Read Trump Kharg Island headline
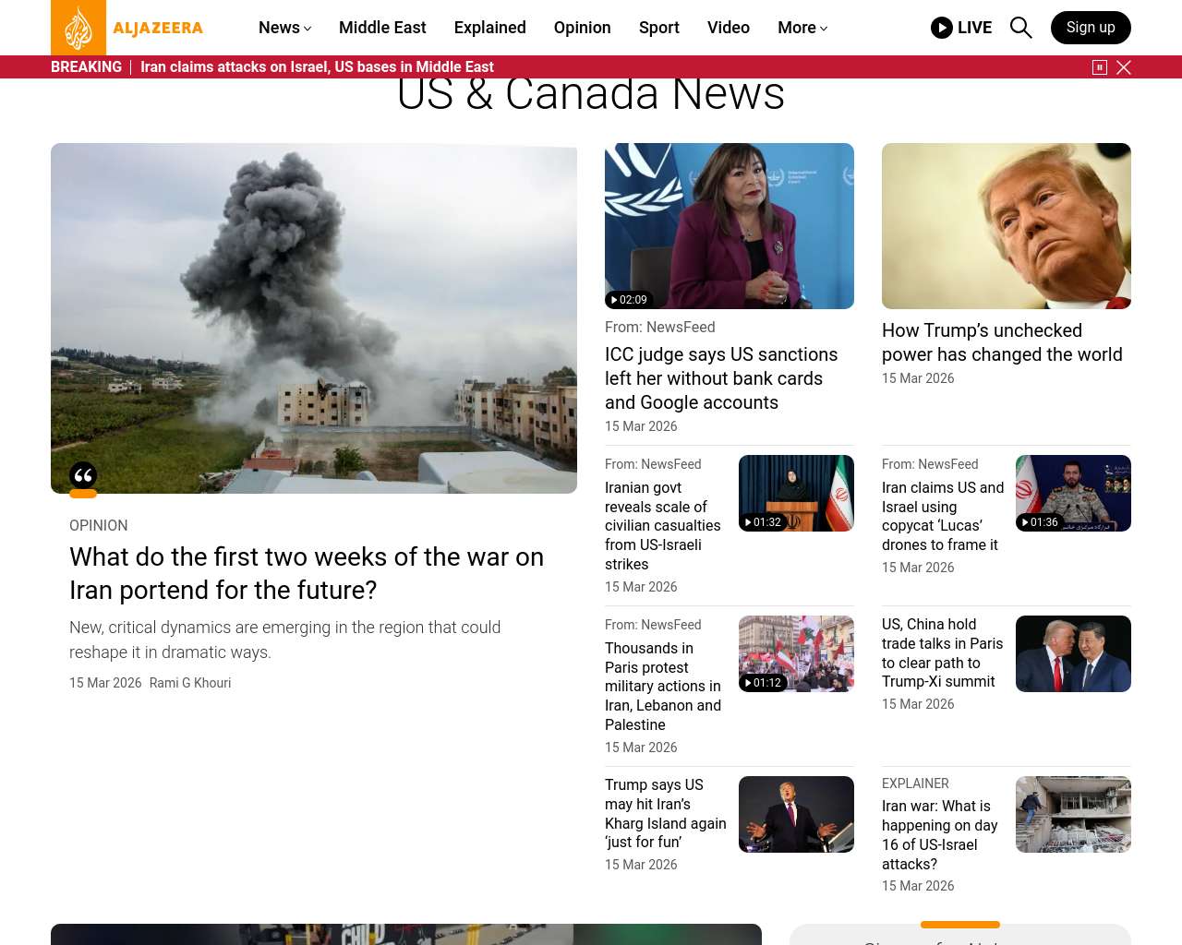The image size is (1182, 945). [x=666, y=813]
